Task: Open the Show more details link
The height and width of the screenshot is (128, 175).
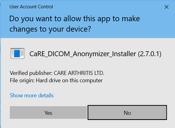Action: (32, 95)
